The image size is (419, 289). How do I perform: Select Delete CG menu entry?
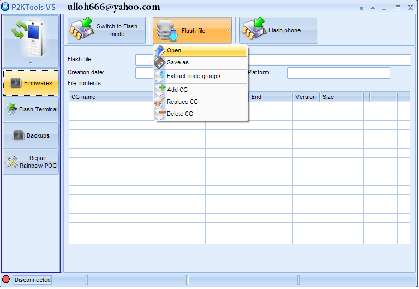click(200, 114)
